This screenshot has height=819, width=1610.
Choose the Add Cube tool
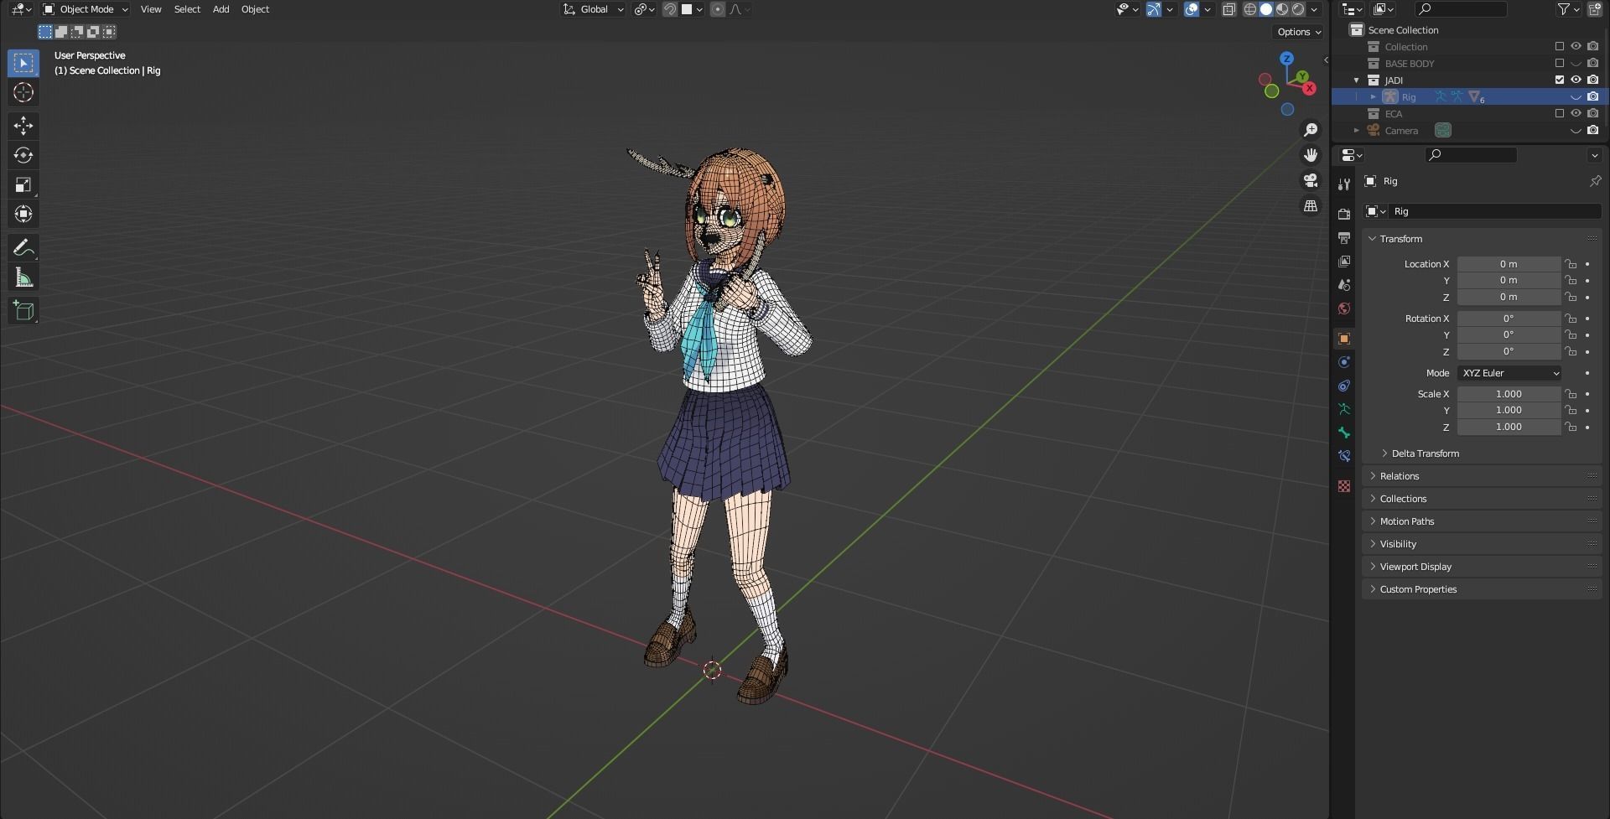coord(23,310)
